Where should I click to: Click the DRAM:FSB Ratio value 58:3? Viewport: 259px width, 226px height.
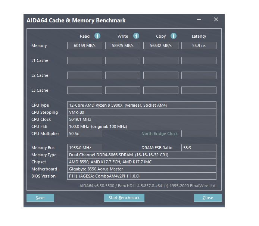click(x=199, y=148)
